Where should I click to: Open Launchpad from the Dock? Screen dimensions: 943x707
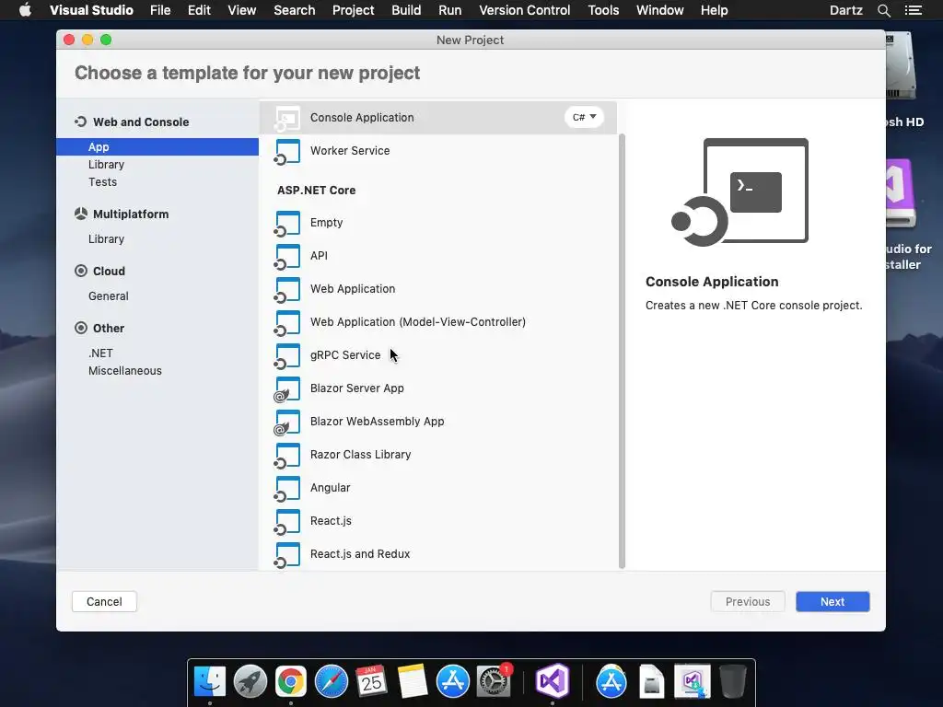click(x=250, y=681)
